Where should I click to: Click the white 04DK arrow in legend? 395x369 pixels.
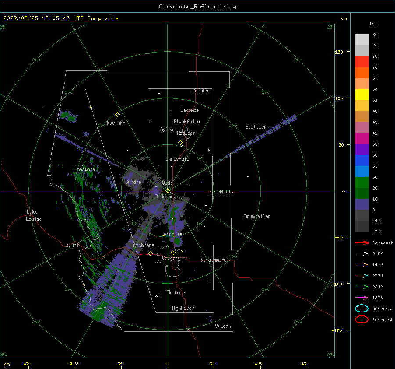(x=362, y=254)
